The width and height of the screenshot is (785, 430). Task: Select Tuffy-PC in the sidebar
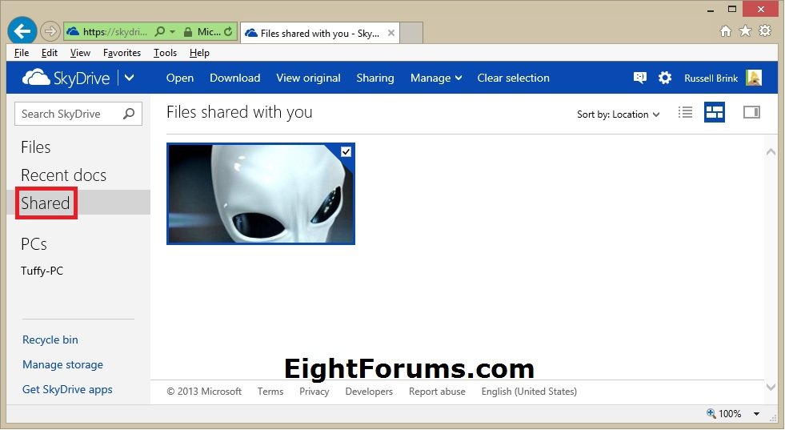[42, 271]
